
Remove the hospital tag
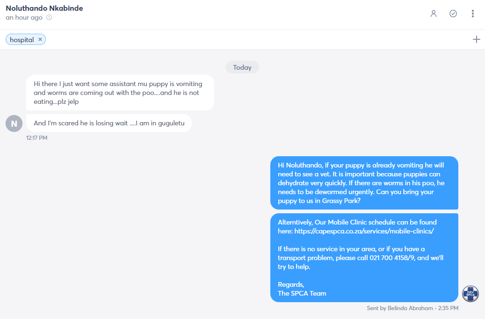click(x=40, y=39)
